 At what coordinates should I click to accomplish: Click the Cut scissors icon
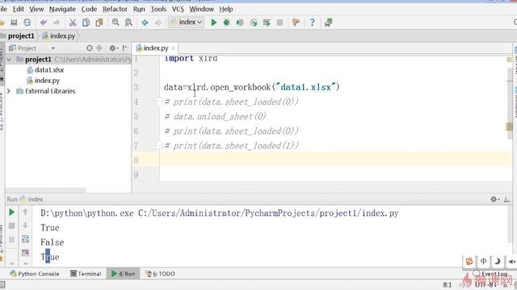click(73, 23)
